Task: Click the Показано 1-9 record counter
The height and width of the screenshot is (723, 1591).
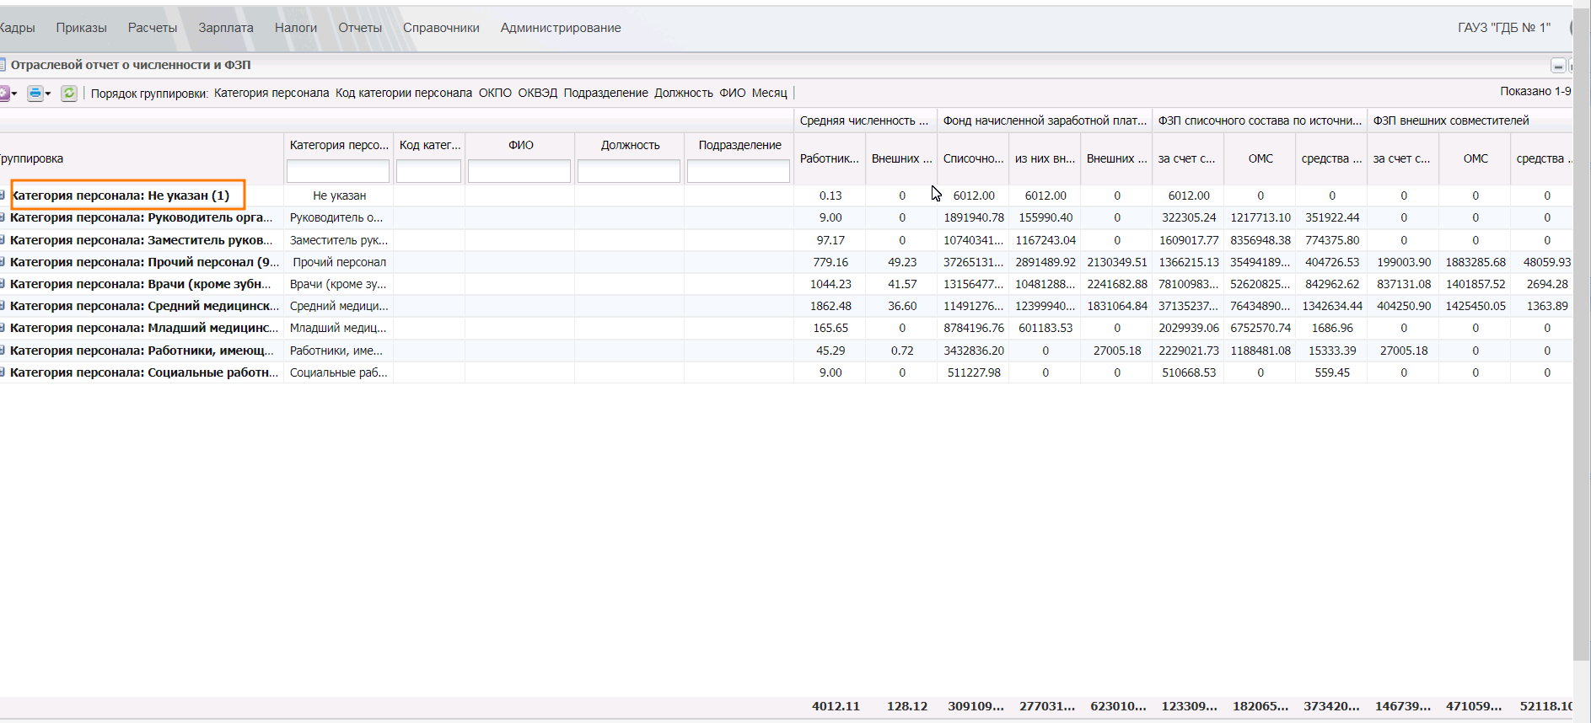Action: (1535, 91)
